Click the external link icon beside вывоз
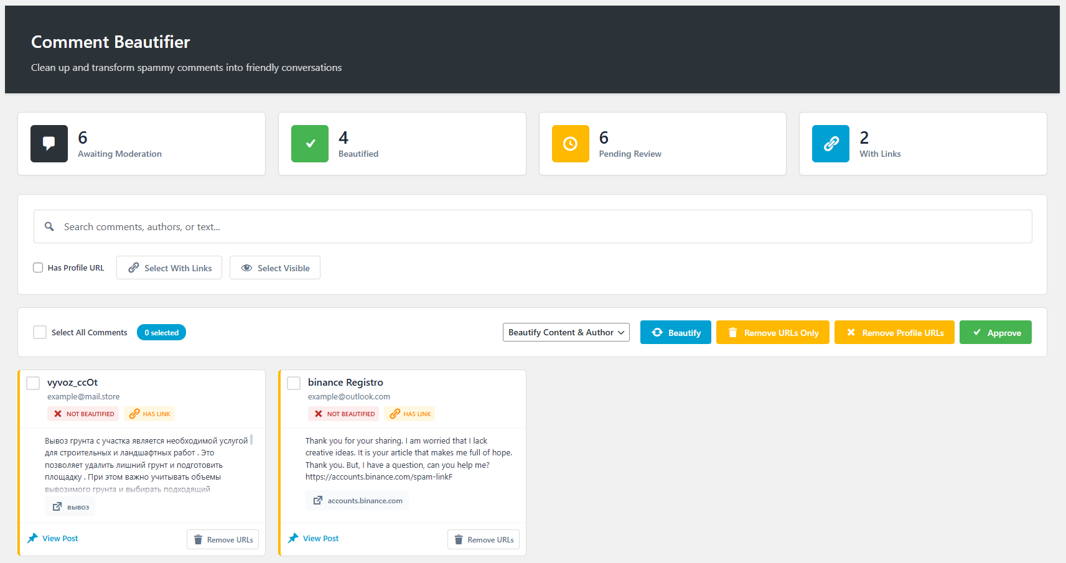 57,506
